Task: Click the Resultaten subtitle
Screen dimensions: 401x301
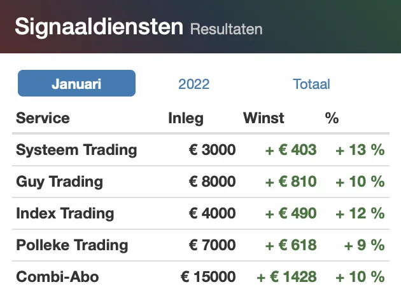Action: pyautogui.click(x=227, y=29)
